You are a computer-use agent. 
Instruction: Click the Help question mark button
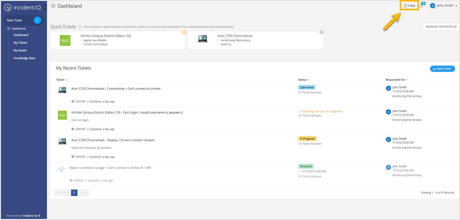coord(409,6)
